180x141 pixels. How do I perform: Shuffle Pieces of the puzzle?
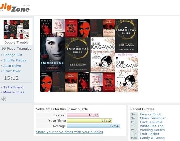[x=15, y=60]
